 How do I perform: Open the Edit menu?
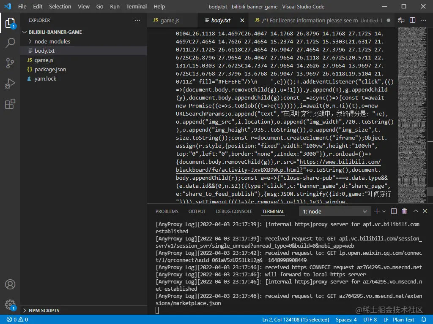coord(38,6)
